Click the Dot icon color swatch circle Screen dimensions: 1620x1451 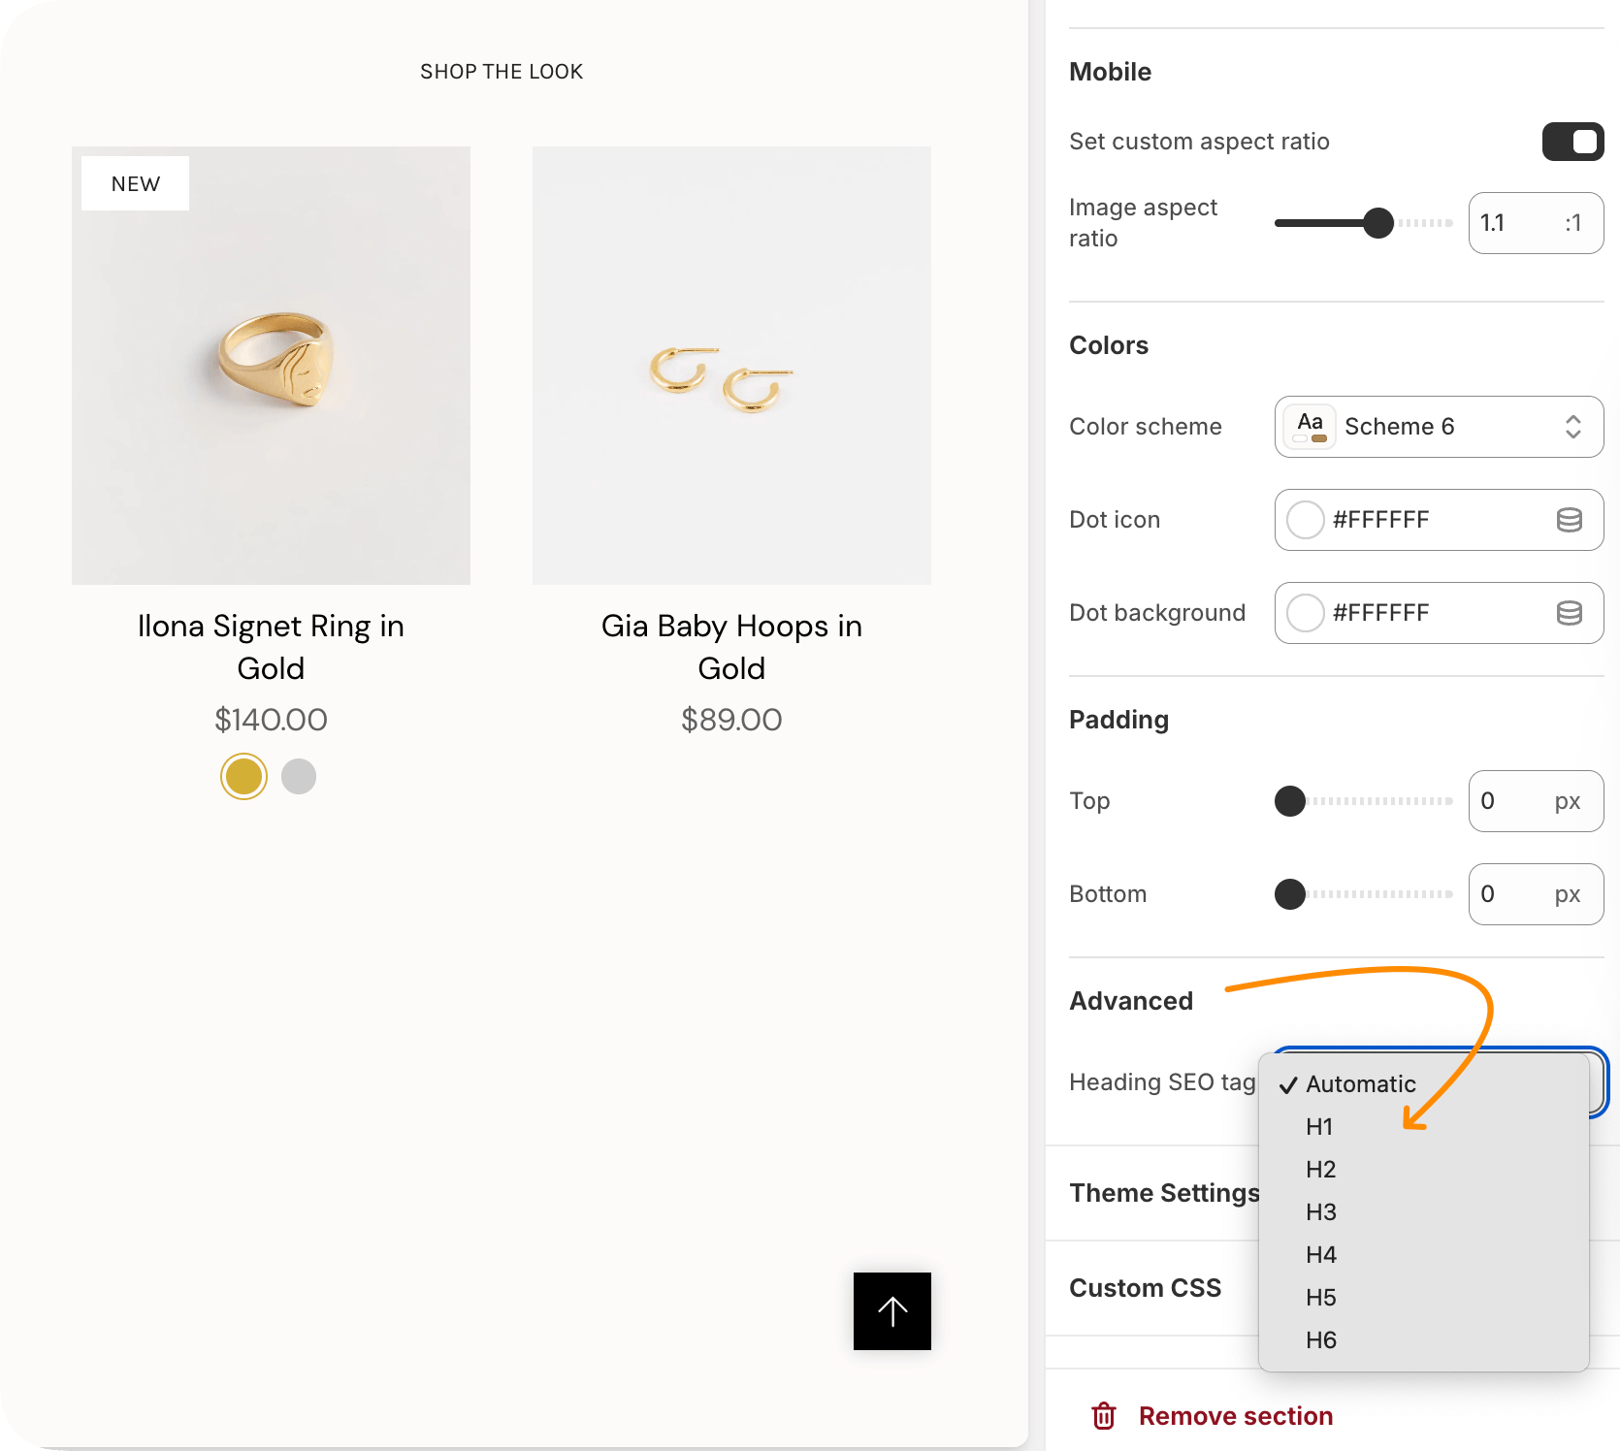(1305, 520)
